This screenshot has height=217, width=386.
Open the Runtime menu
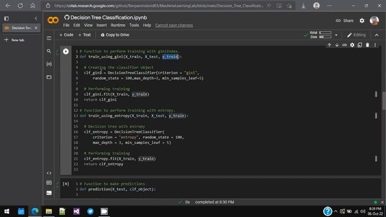[118, 25]
